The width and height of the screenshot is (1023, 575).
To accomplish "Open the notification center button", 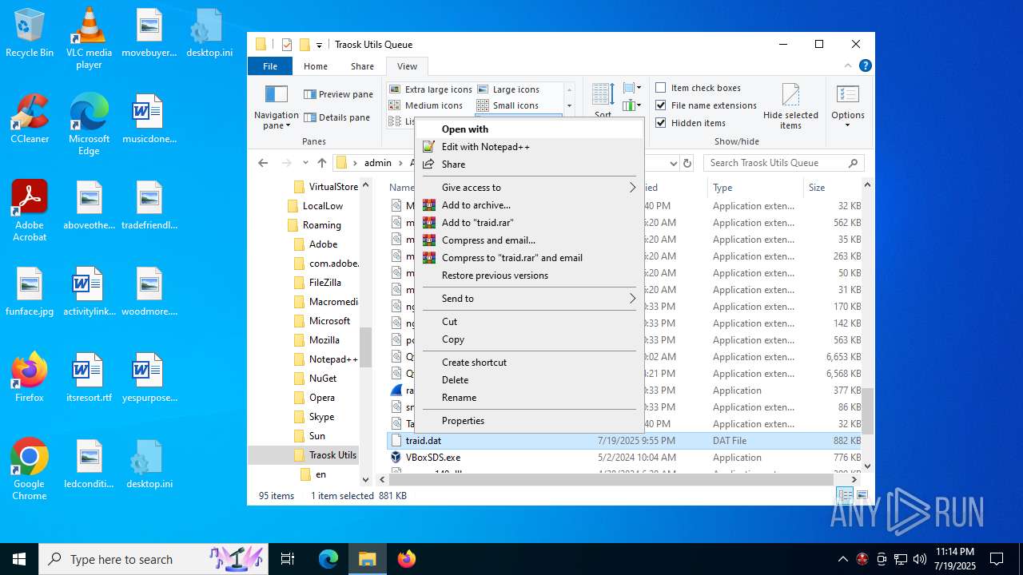I will (997, 559).
